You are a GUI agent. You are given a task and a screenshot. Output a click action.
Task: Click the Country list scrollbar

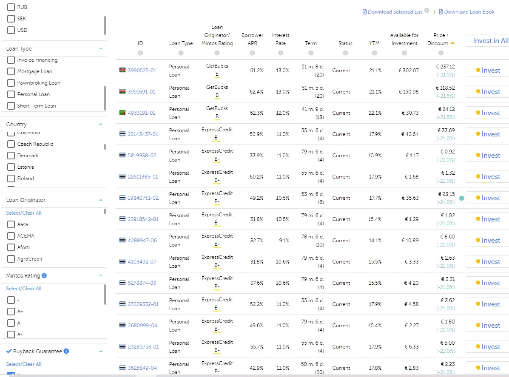point(105,147)
